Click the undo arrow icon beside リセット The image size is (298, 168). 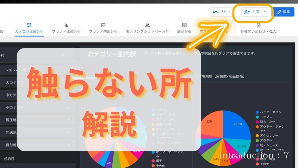pyautogui.click(x=216, y=12)
